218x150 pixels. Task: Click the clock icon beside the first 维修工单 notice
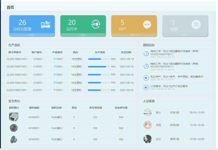[146, 54]
